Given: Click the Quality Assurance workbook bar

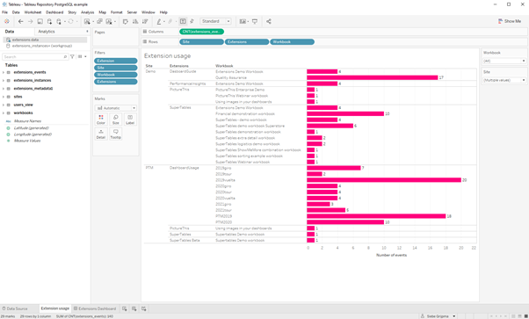Looking at the screenshot, I should (x=372, y=77).
